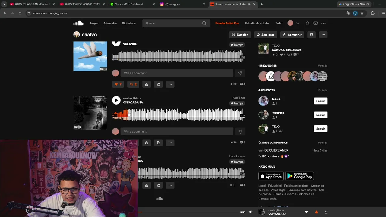
Task: Click the translate page icon in address bar
Action: tap(348, 13)
